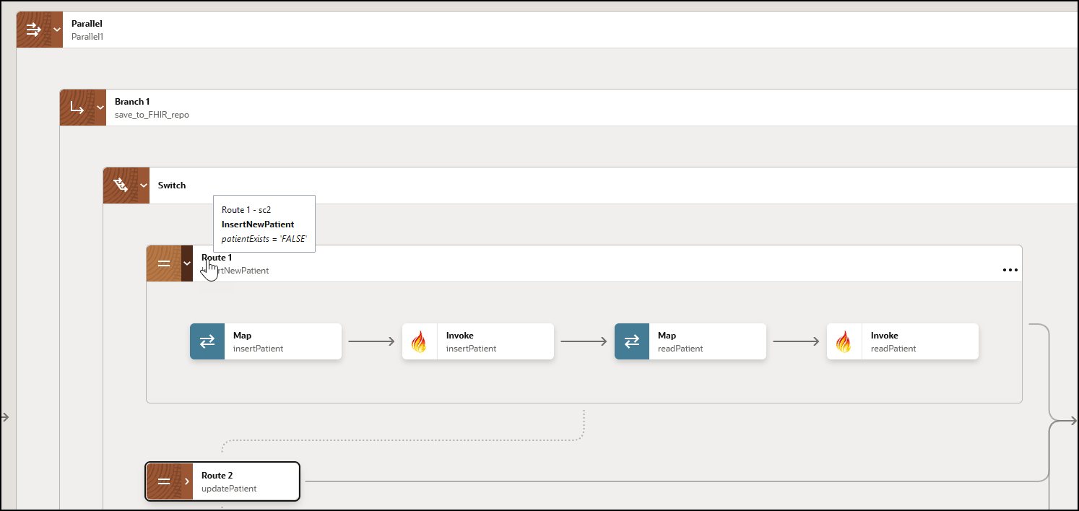The height and width of the screenshot is (511, 1079).
Task: Click tooltip condition patientExists = 'FALSE'
Action: (x=264, y=239)
